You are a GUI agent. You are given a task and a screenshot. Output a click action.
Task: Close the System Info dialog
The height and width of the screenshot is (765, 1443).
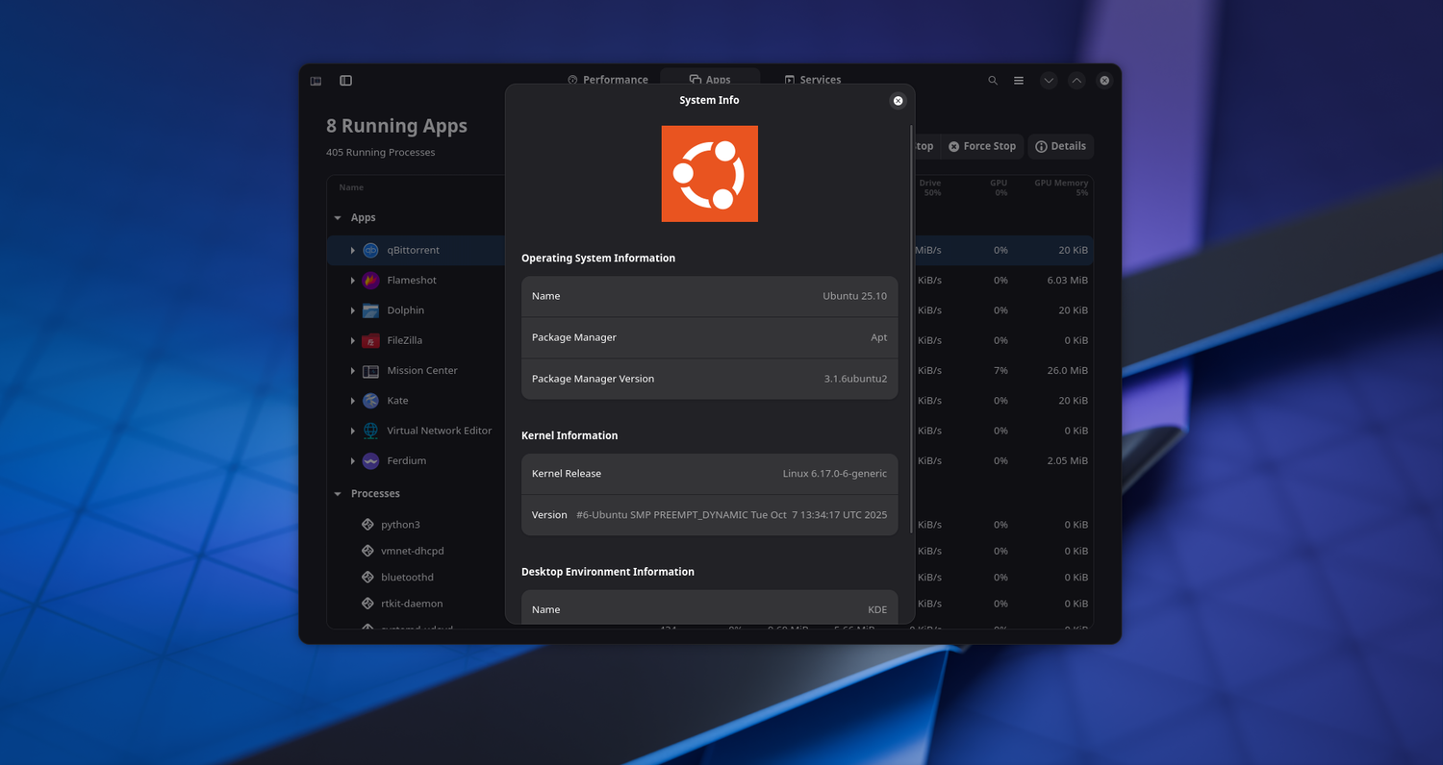[899, 101]
